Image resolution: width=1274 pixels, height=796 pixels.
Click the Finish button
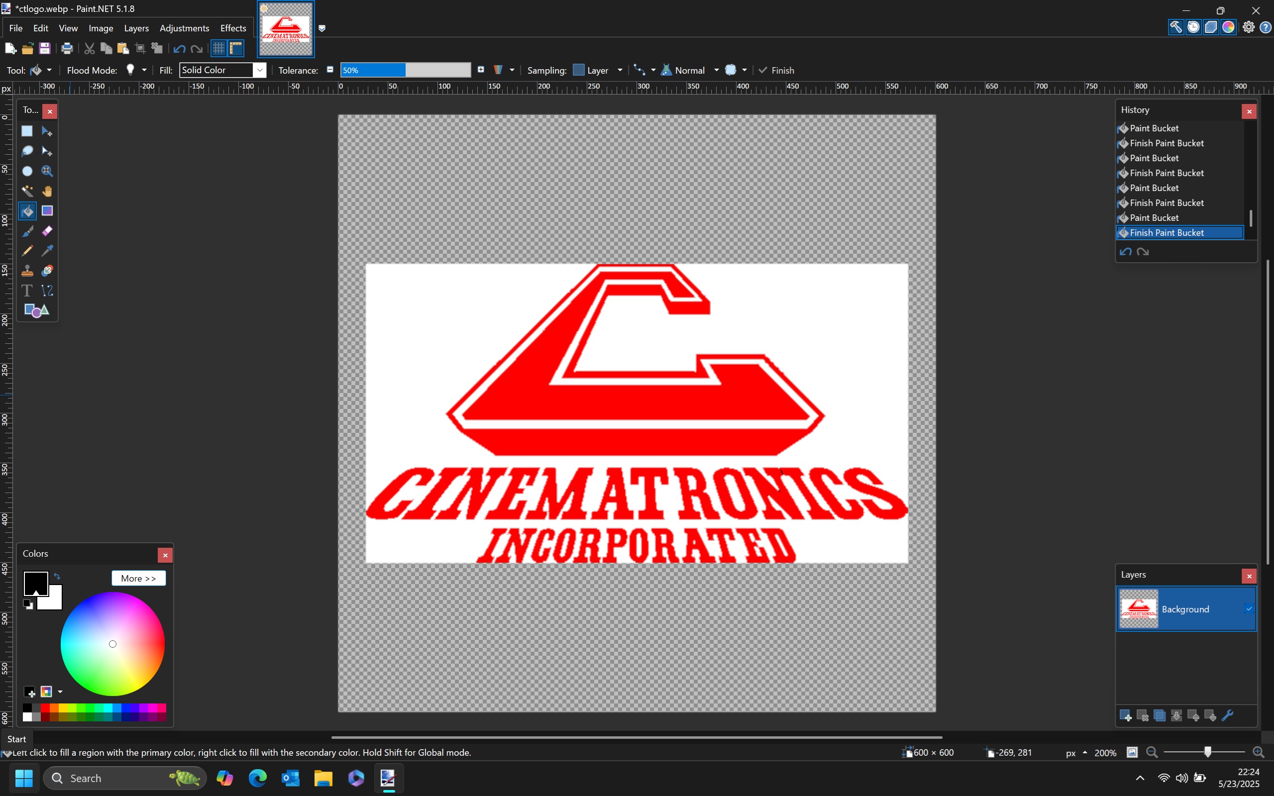(x=776, y=70)
